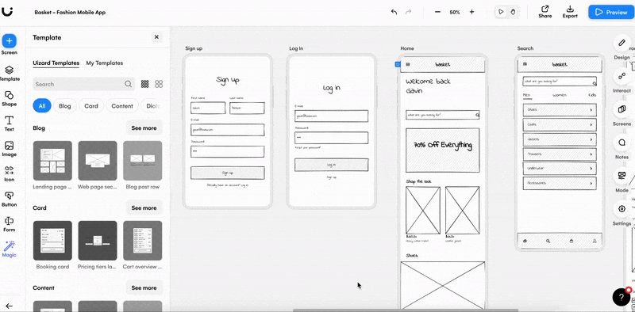Click the 50% zoom level value

pos(454,12)
